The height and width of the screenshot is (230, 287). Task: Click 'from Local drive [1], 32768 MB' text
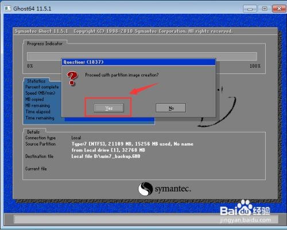108,150
